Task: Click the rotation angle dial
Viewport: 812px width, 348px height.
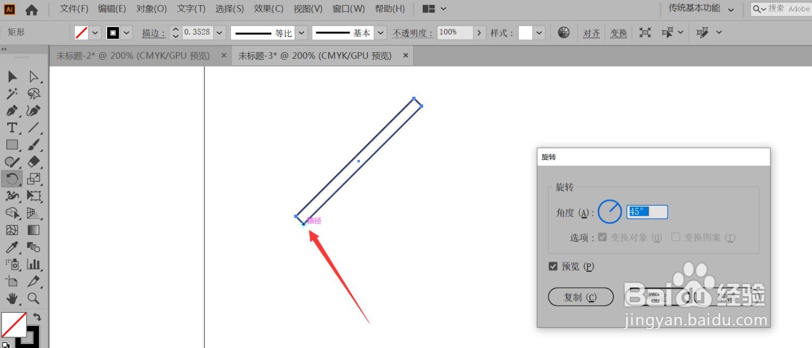Action: point(610,212)
